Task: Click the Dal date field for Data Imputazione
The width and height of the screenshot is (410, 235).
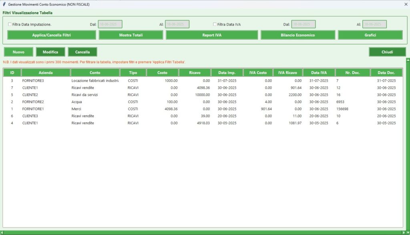Action: tap(110, 24)
